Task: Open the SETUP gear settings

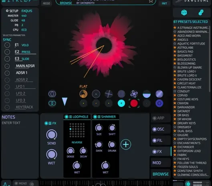Action: (x=7, y=11)
